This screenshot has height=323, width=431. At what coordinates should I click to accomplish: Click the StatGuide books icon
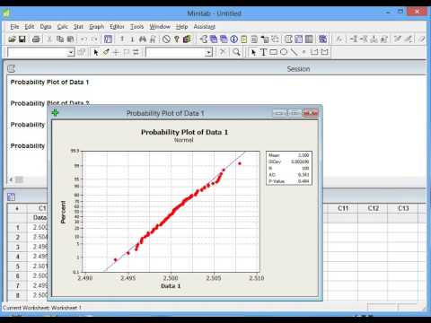click(187, 39)
